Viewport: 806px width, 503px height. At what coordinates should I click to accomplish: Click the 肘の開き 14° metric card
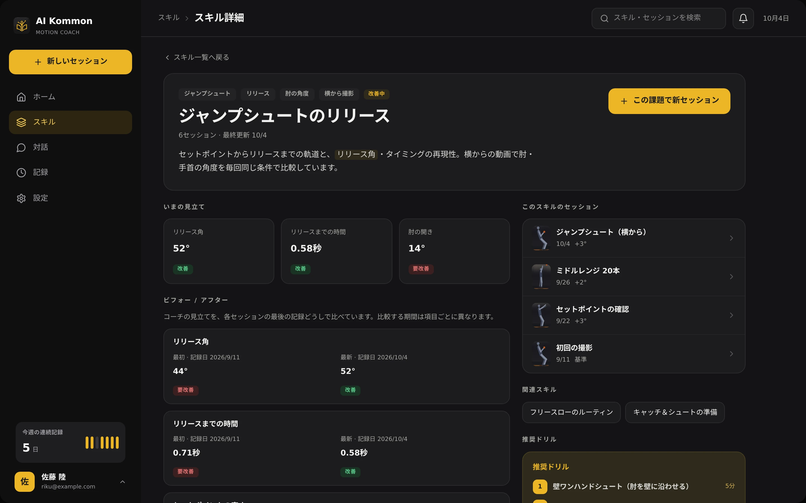coord(454,251)
